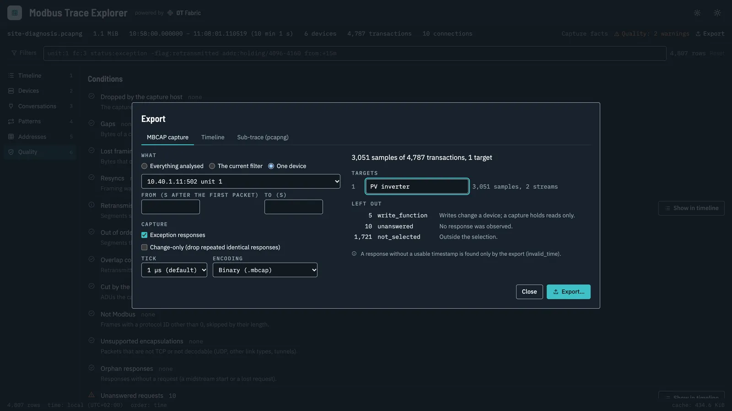Click the time: local (UTC+02:00) status entry
The width and height of the screenshot is (732, 411).
point(85,405)
